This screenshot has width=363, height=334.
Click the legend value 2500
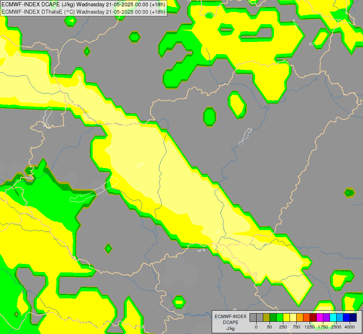[336, 327]
